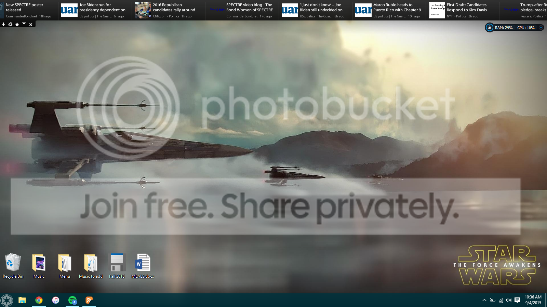The width and height of the screenshot is (547, 307).
Task: Open feed ticker settings gear
Action: (10, 24)
